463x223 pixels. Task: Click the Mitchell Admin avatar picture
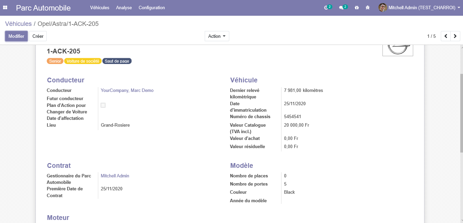pos(382,7)
